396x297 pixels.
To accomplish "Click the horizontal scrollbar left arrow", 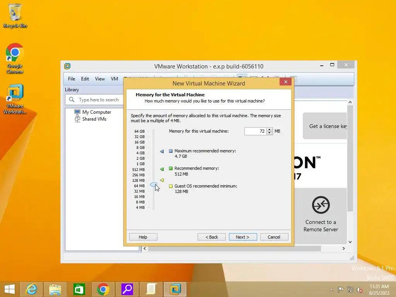I will (145, 249).
